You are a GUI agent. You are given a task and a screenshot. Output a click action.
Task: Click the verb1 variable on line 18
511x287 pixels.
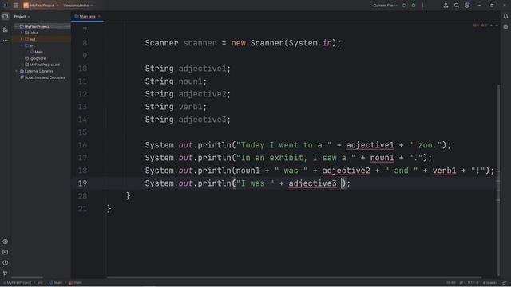click(444, 171)
